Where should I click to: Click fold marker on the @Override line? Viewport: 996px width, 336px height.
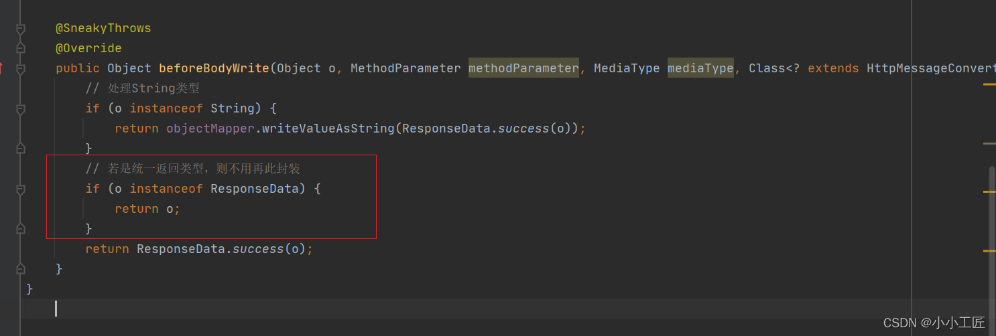pos(20,48)
